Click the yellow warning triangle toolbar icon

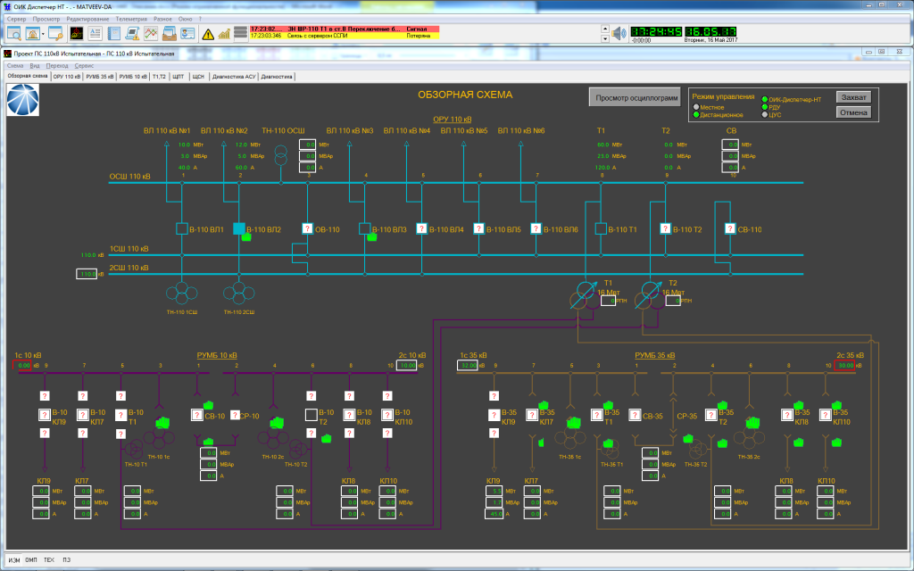pyautogui.click(x=207, y=34)
